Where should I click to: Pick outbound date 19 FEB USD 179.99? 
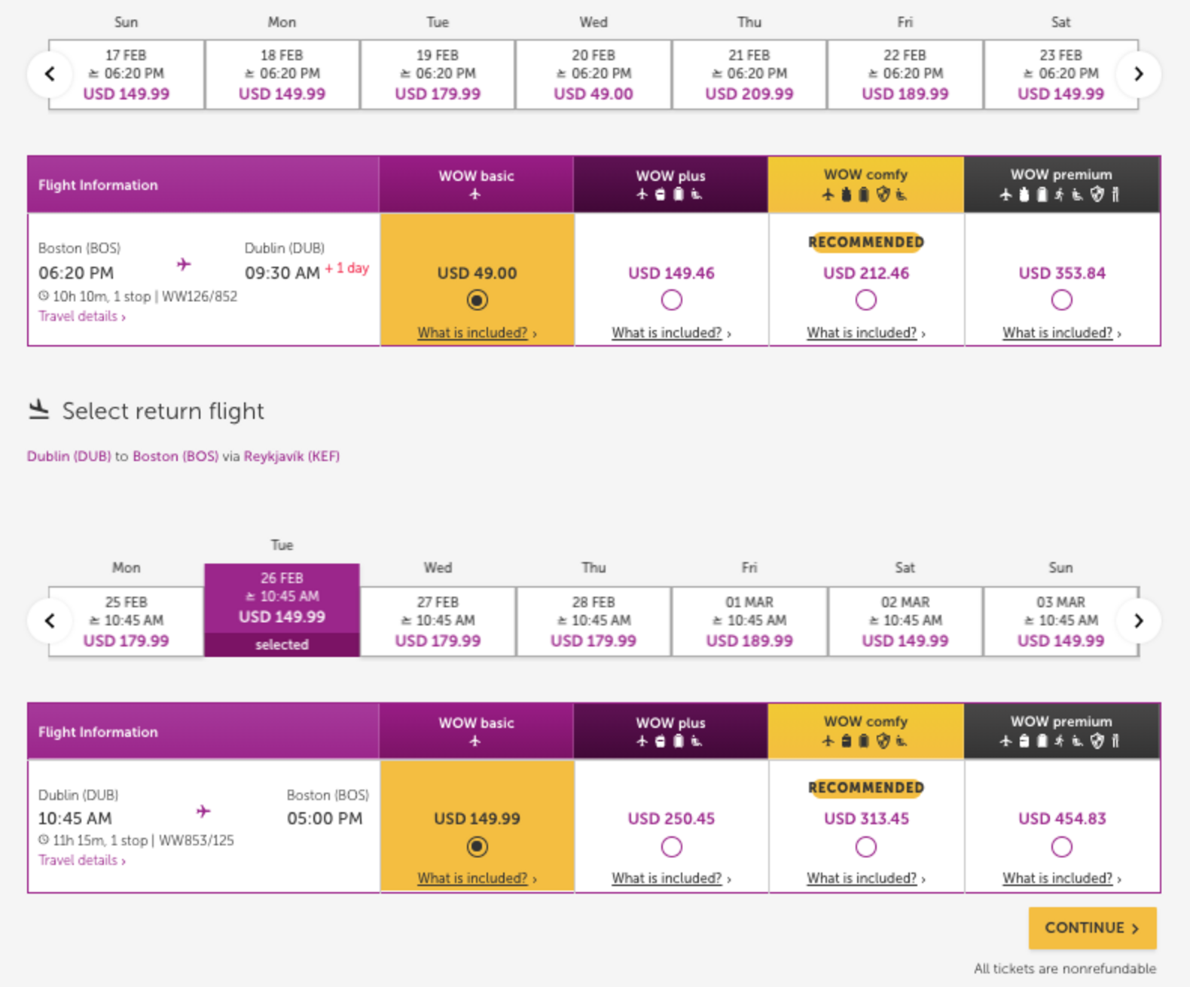tap(438, 75)
